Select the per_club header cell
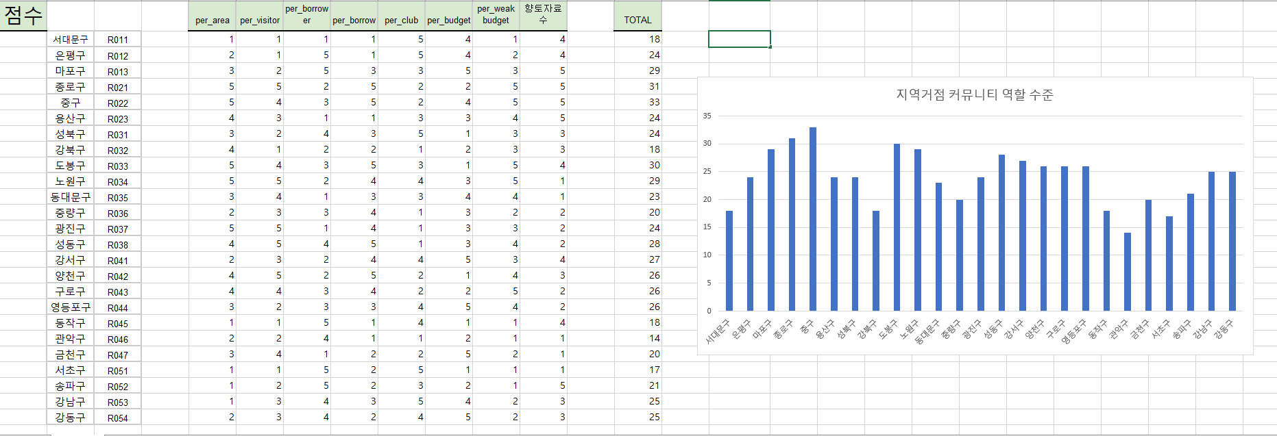Screen dimensions: 1277x436 401,20
